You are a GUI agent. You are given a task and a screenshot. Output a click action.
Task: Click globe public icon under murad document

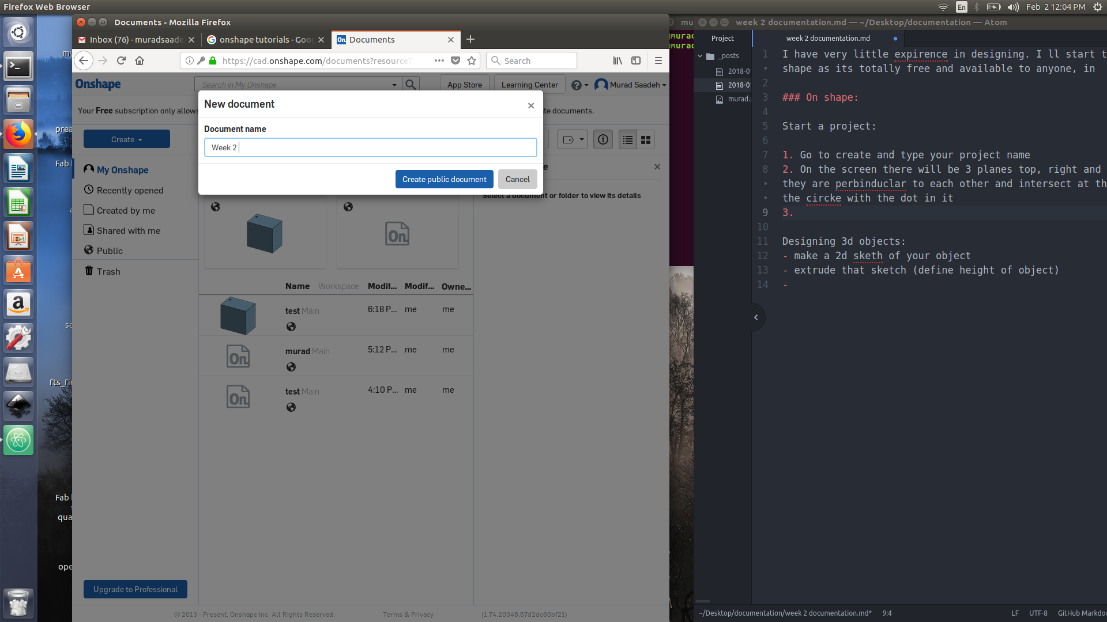tap(291, 367)
